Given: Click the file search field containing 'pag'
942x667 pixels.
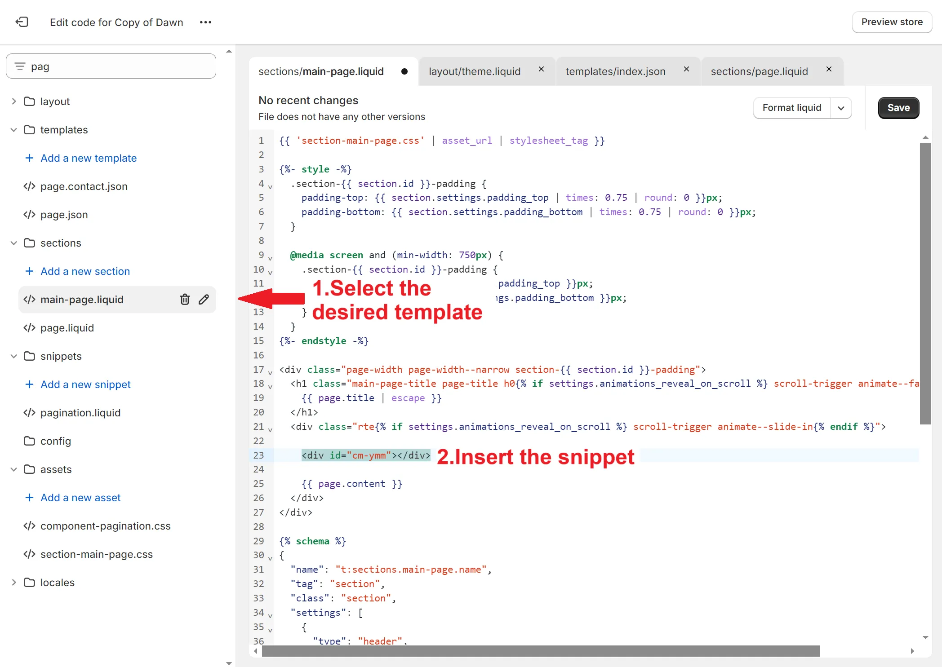Looking at the screenshot, I should click(117, 66).
